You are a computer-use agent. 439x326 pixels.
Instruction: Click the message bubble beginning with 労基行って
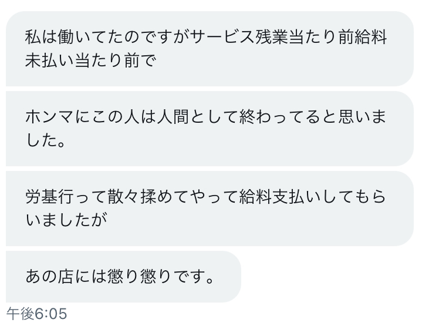click(x=210, y=209)
